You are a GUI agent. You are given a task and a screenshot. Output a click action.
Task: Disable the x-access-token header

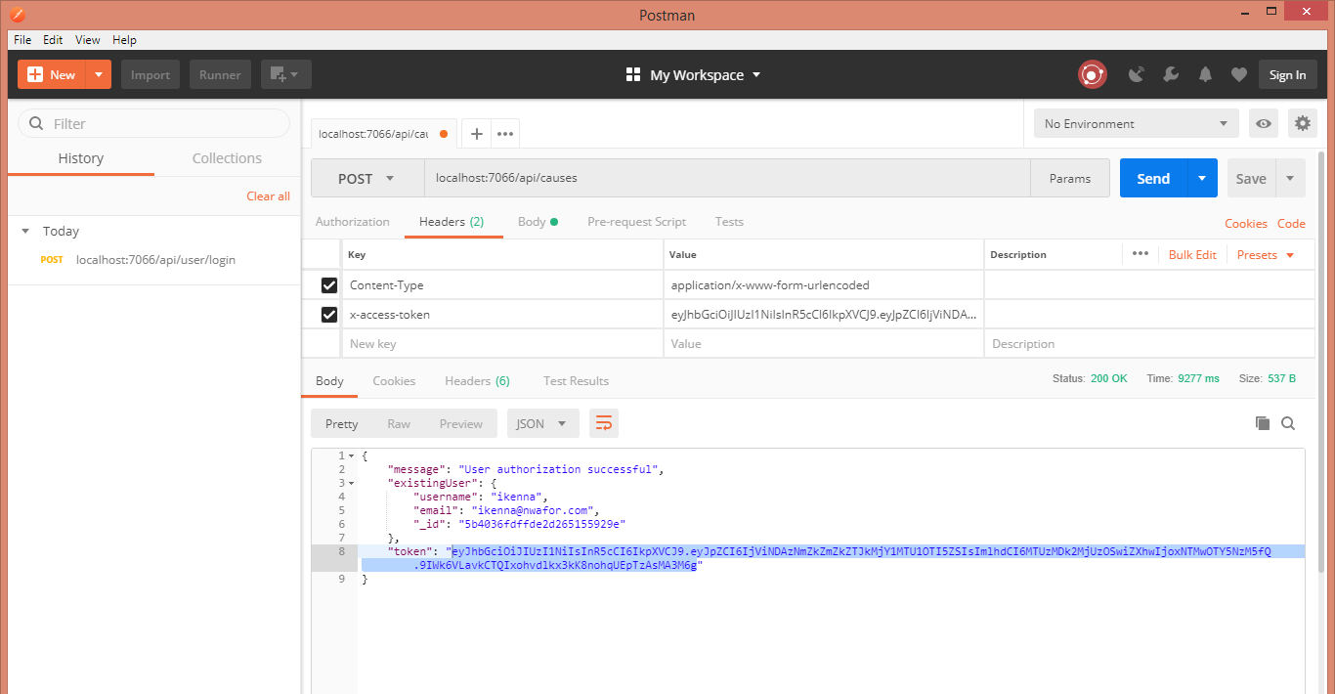coord(328,312)
